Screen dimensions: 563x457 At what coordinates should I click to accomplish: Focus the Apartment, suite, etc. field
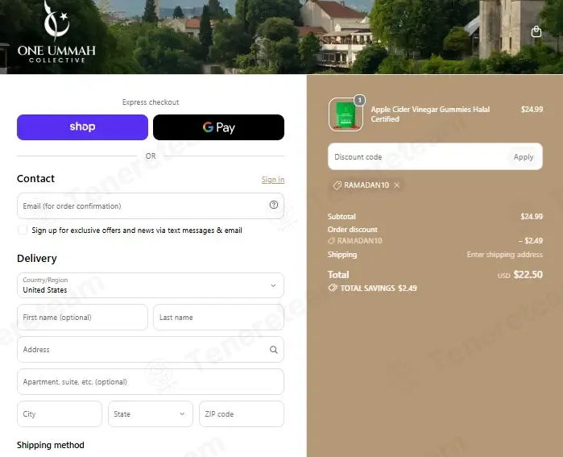tap(151, 381)
